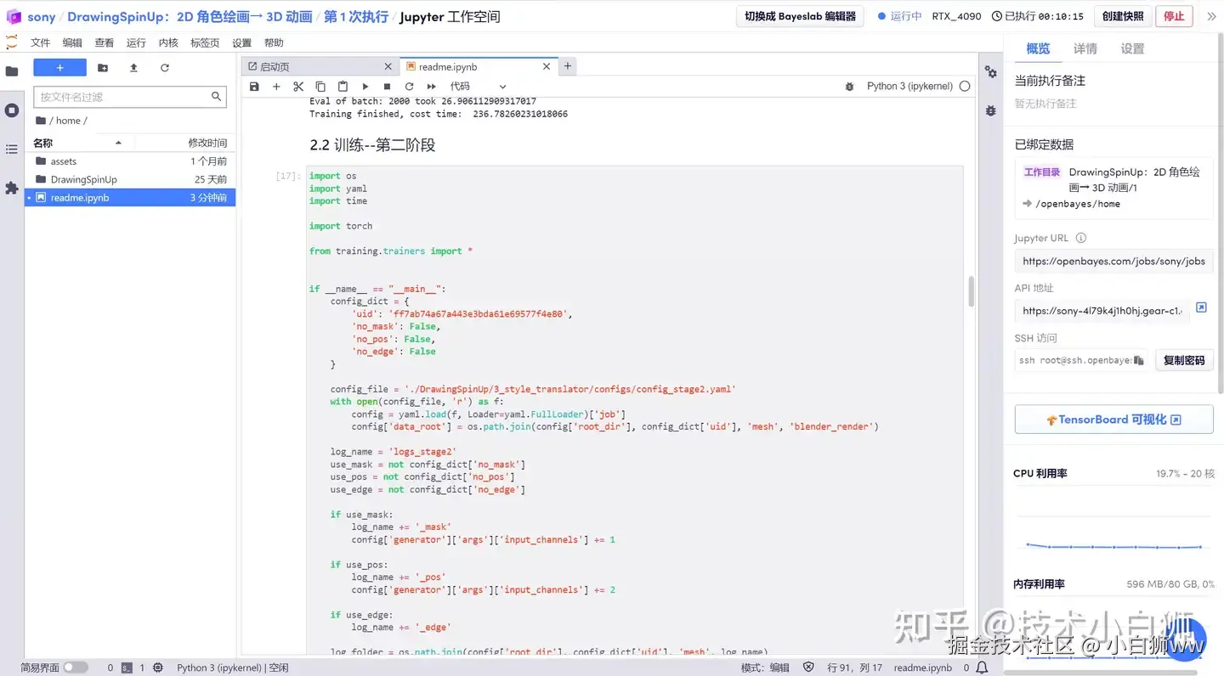This screenshot has width=1224, height=676.
Task: Switch to the 概览 tab
Action: tap(1038, 48)
